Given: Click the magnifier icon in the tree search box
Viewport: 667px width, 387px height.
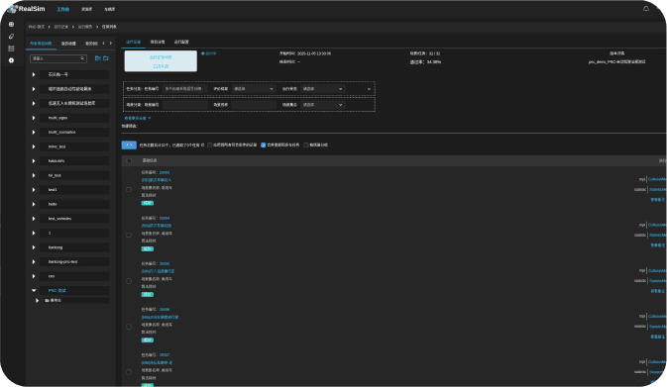Looking at the screenshot, I should pos(82,58).
